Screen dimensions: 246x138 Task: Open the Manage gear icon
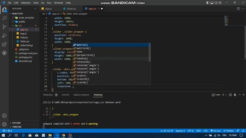4,124
